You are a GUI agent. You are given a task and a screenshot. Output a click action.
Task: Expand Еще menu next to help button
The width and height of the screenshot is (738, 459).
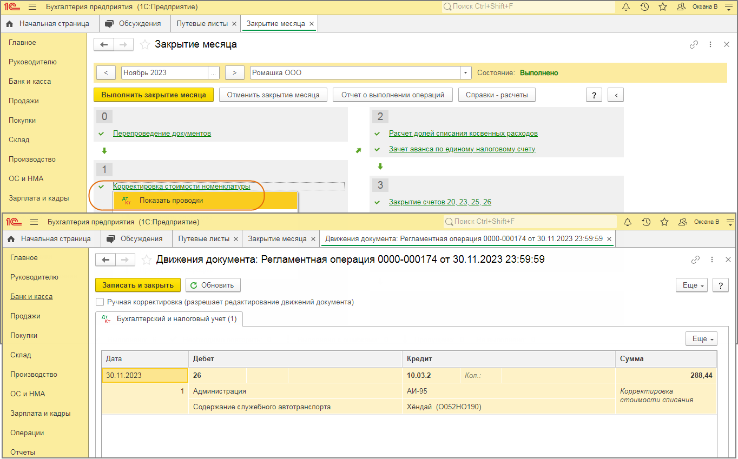pos(692,285)
